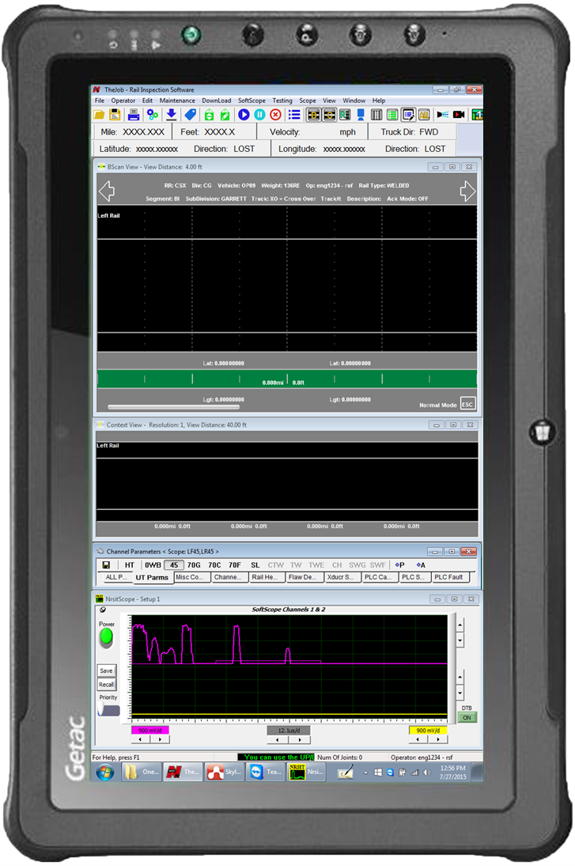Open the NrsitScope taskbar item
This screenshot has width=575, height=866.
(x=306, y=772)
